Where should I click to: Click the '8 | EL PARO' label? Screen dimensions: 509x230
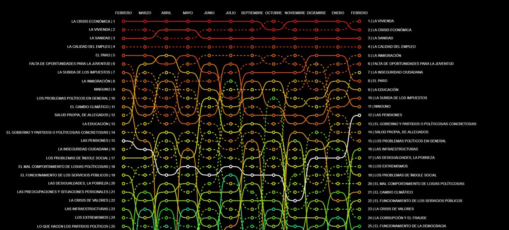377,81
